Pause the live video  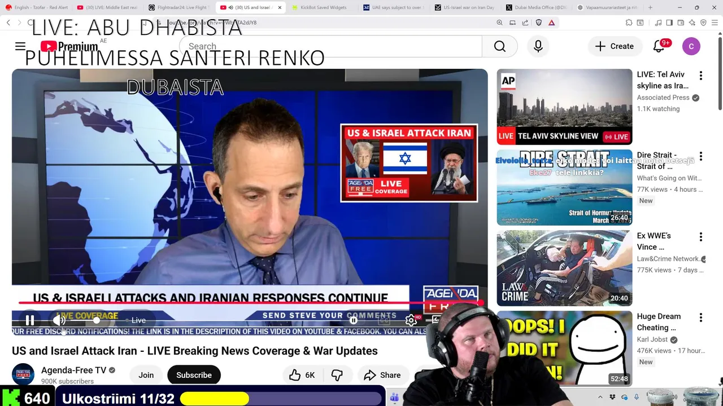click(30, 320)
